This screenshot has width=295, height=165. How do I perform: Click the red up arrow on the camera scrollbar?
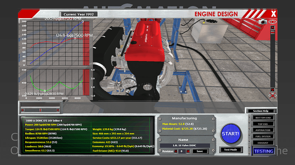tap(273, 28)
